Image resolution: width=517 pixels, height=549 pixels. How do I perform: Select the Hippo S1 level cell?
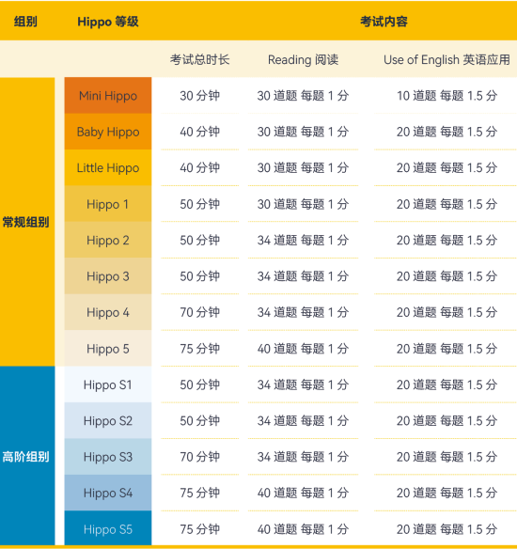[x=108, y=384]
